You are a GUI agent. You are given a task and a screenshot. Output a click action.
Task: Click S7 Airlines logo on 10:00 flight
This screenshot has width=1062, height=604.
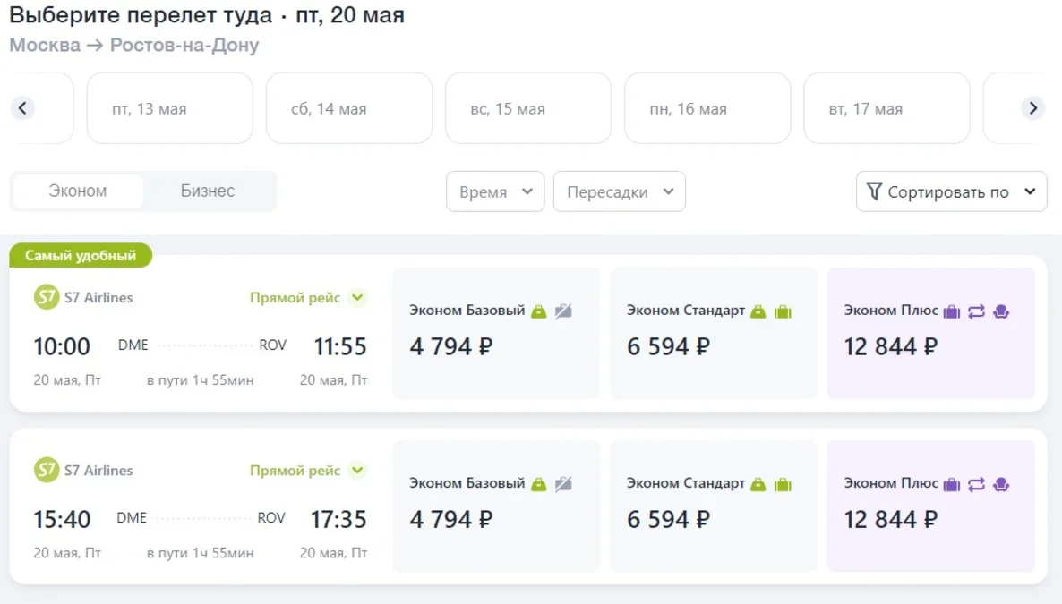tap(46, 297)
